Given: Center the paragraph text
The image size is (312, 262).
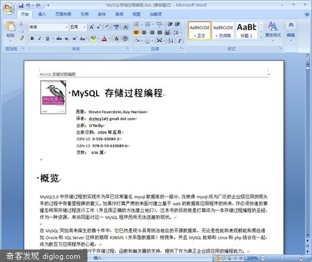Looking at the screenshot, I should [x=144, y=32].
